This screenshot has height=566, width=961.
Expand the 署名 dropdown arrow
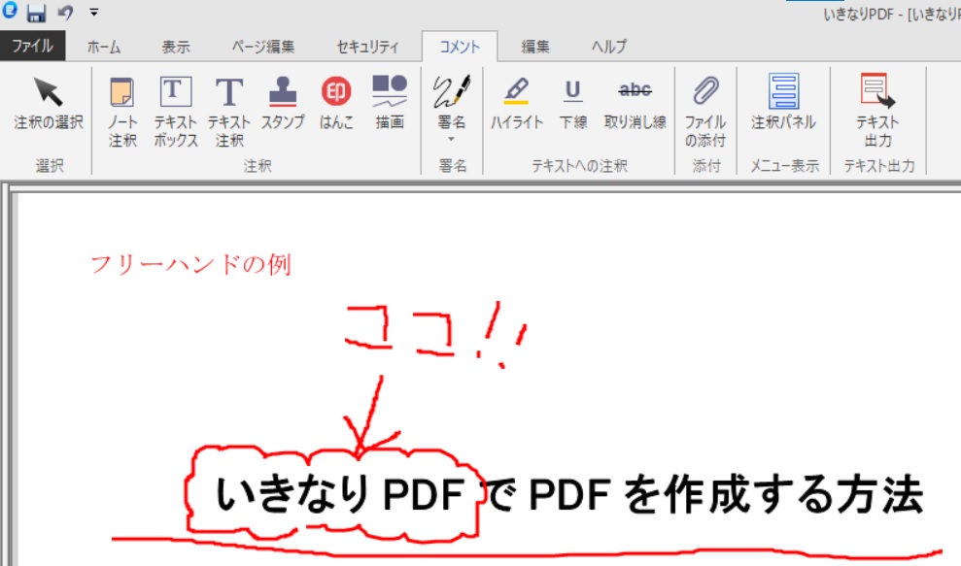[x=452, y=140]
